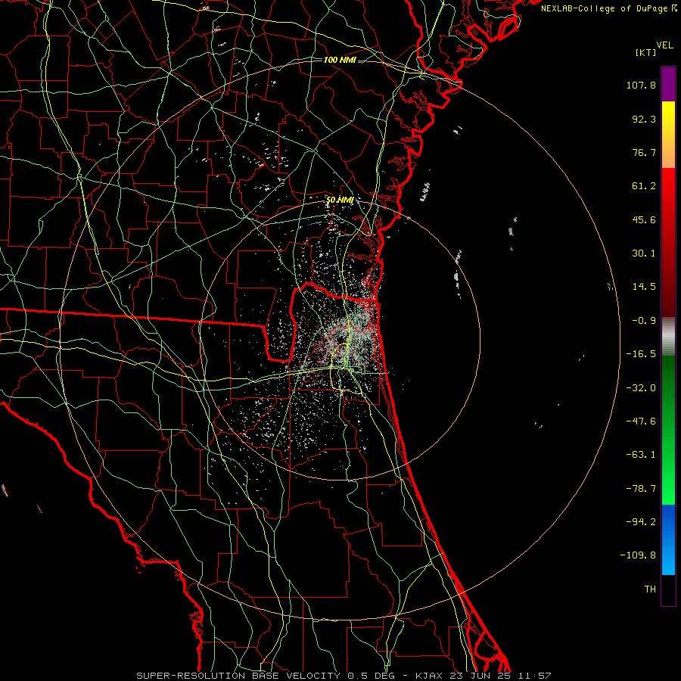The width and height of the screenshot is (681, 681).
Task: Select the -109.8 legend value
Action: click(638, 555)
